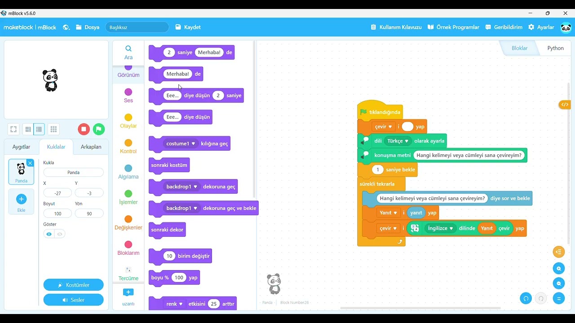This screenshot has height=323, width=575.
Task: Switch to the Arkaplan tab
Action: (91, 147)
